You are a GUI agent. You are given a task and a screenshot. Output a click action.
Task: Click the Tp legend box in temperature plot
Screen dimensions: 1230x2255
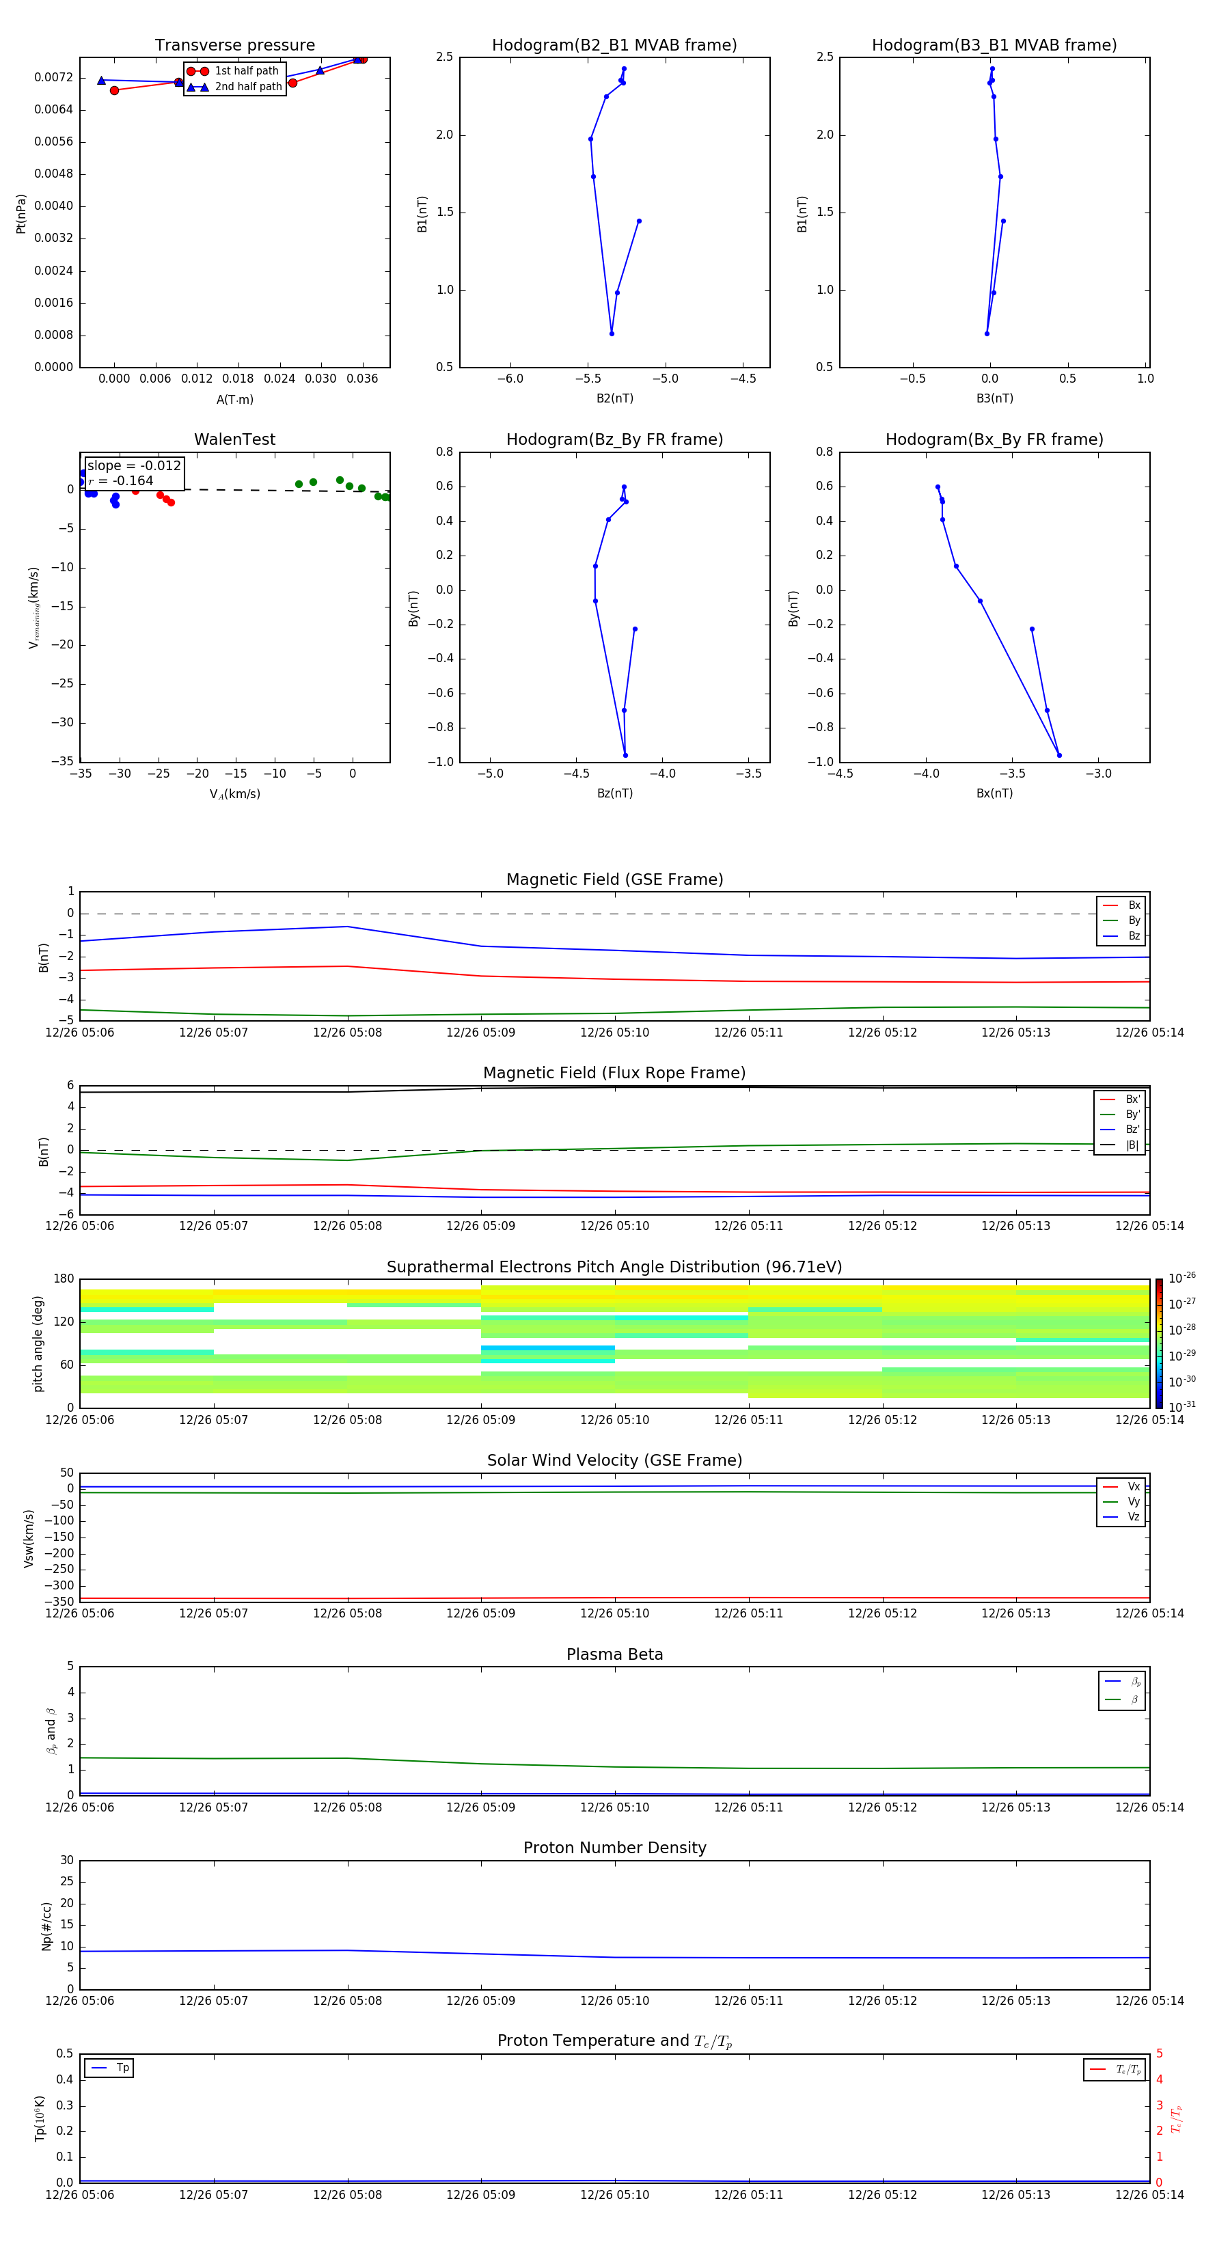click(x=109, y=2068)
